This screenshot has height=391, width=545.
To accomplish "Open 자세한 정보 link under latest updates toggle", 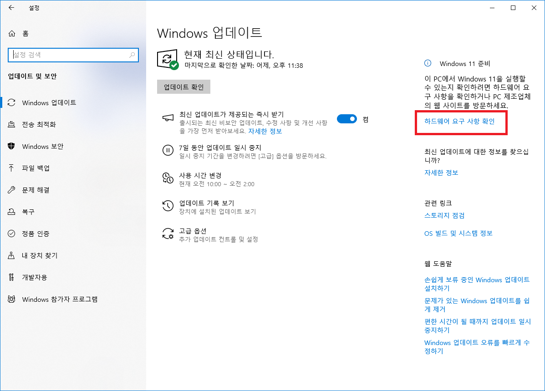I will tap(265, 132).
